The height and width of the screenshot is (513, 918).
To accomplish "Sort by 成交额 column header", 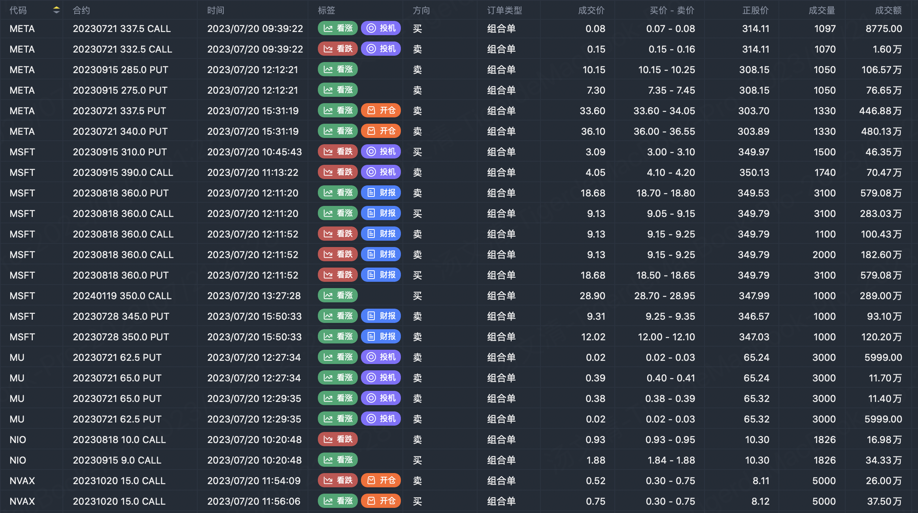I will [888, 10].
